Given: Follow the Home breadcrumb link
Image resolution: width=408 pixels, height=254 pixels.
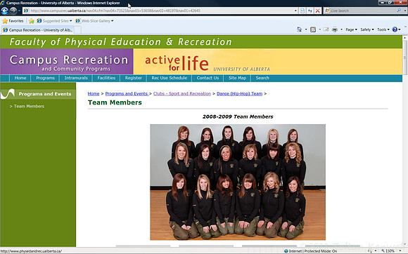Looking at the screenshot, I should [94, 93].
